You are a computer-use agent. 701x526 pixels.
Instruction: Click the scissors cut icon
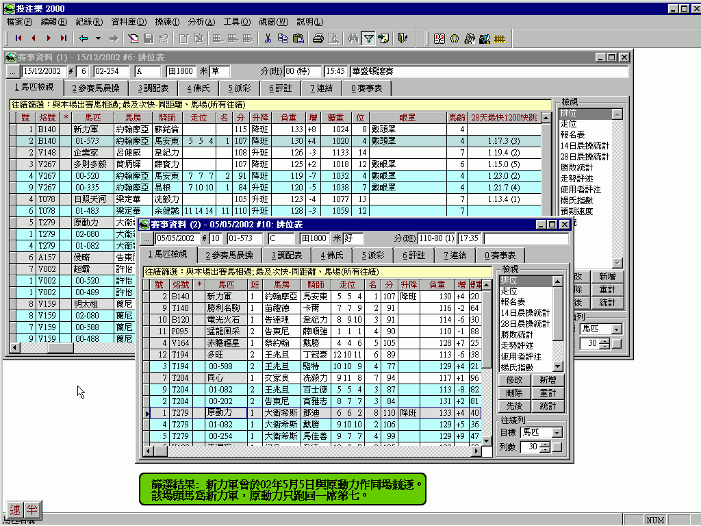pyautogui.click(x=268, y=38)
